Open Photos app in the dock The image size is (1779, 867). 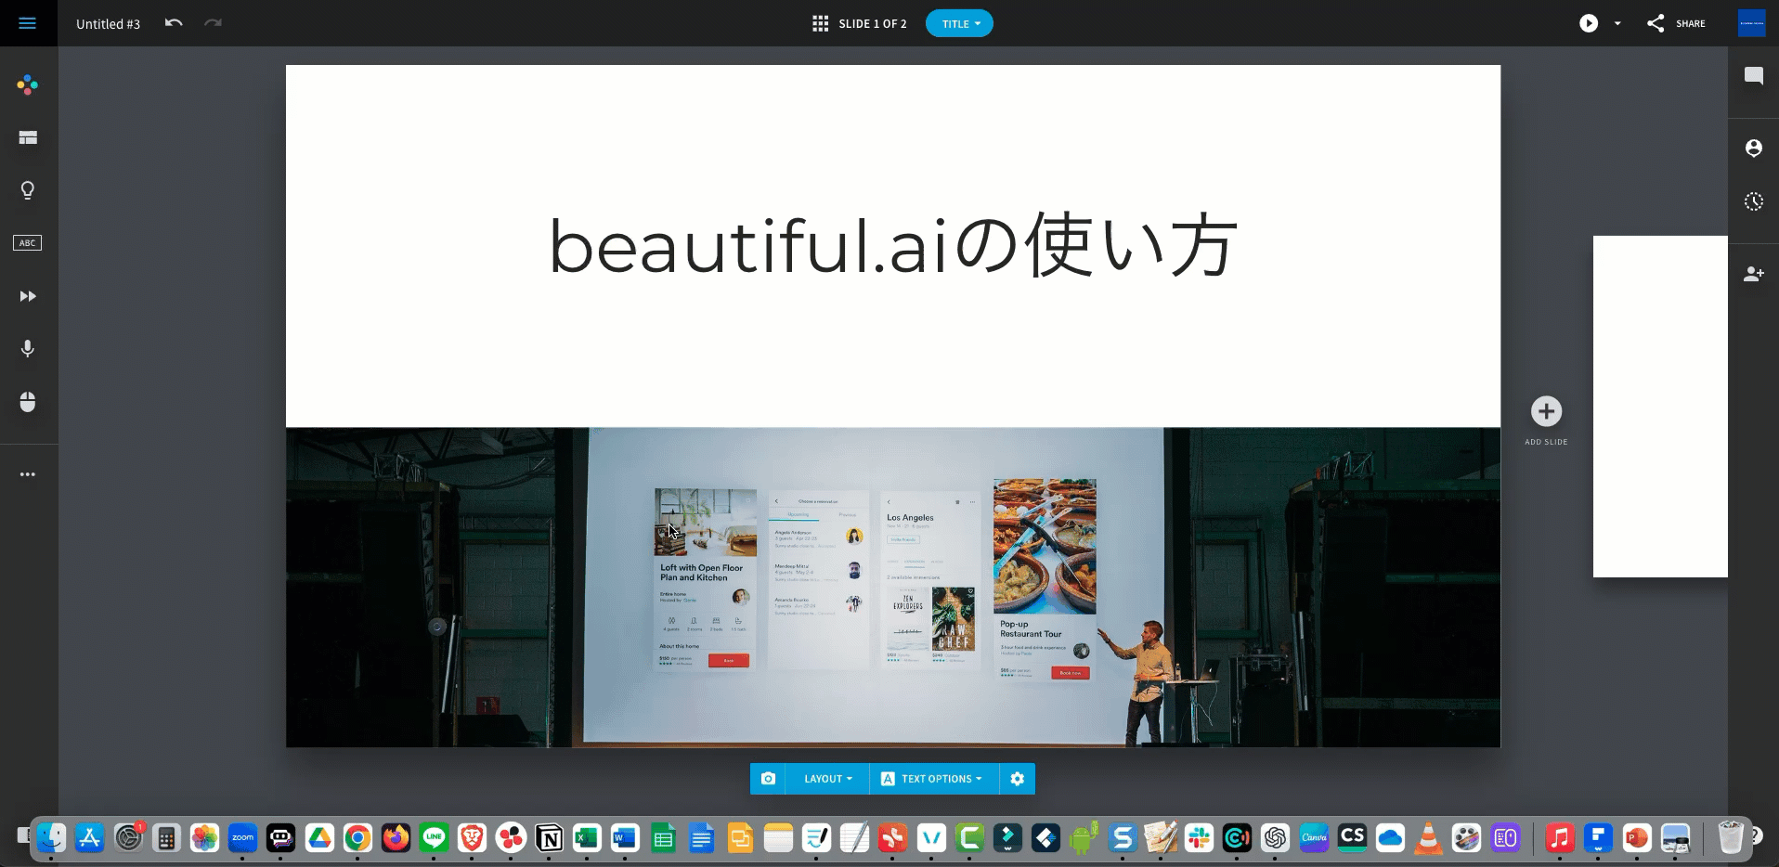(x=204, y=838)
